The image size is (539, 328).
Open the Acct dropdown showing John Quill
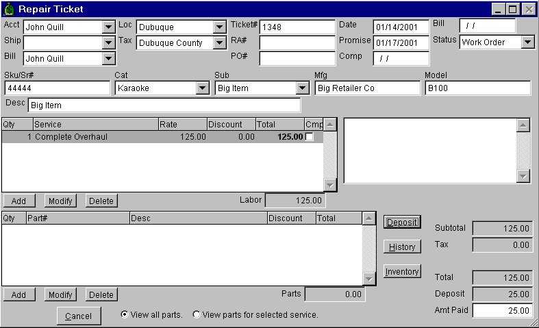(x=108, y=27)
